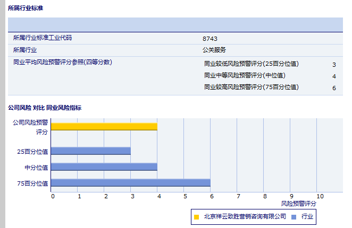Select the industry code value 8743
The height and width of the screenshot is (228, 352).
click(210, 39)
